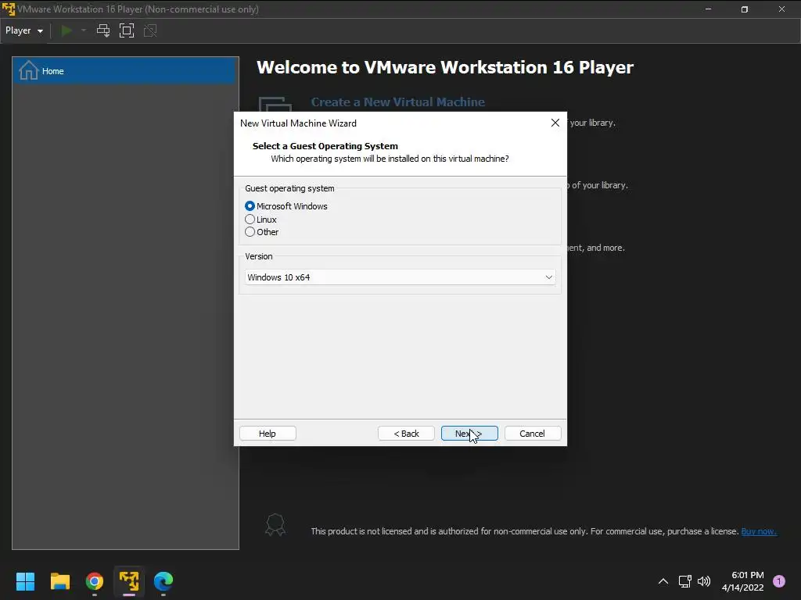Select the Linux radio button
The image size is (801, 600).
pos(250,220)
